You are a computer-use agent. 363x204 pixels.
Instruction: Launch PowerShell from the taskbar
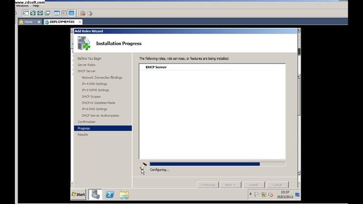(110, 194)
